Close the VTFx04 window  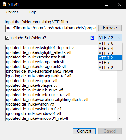coord(119,4)
